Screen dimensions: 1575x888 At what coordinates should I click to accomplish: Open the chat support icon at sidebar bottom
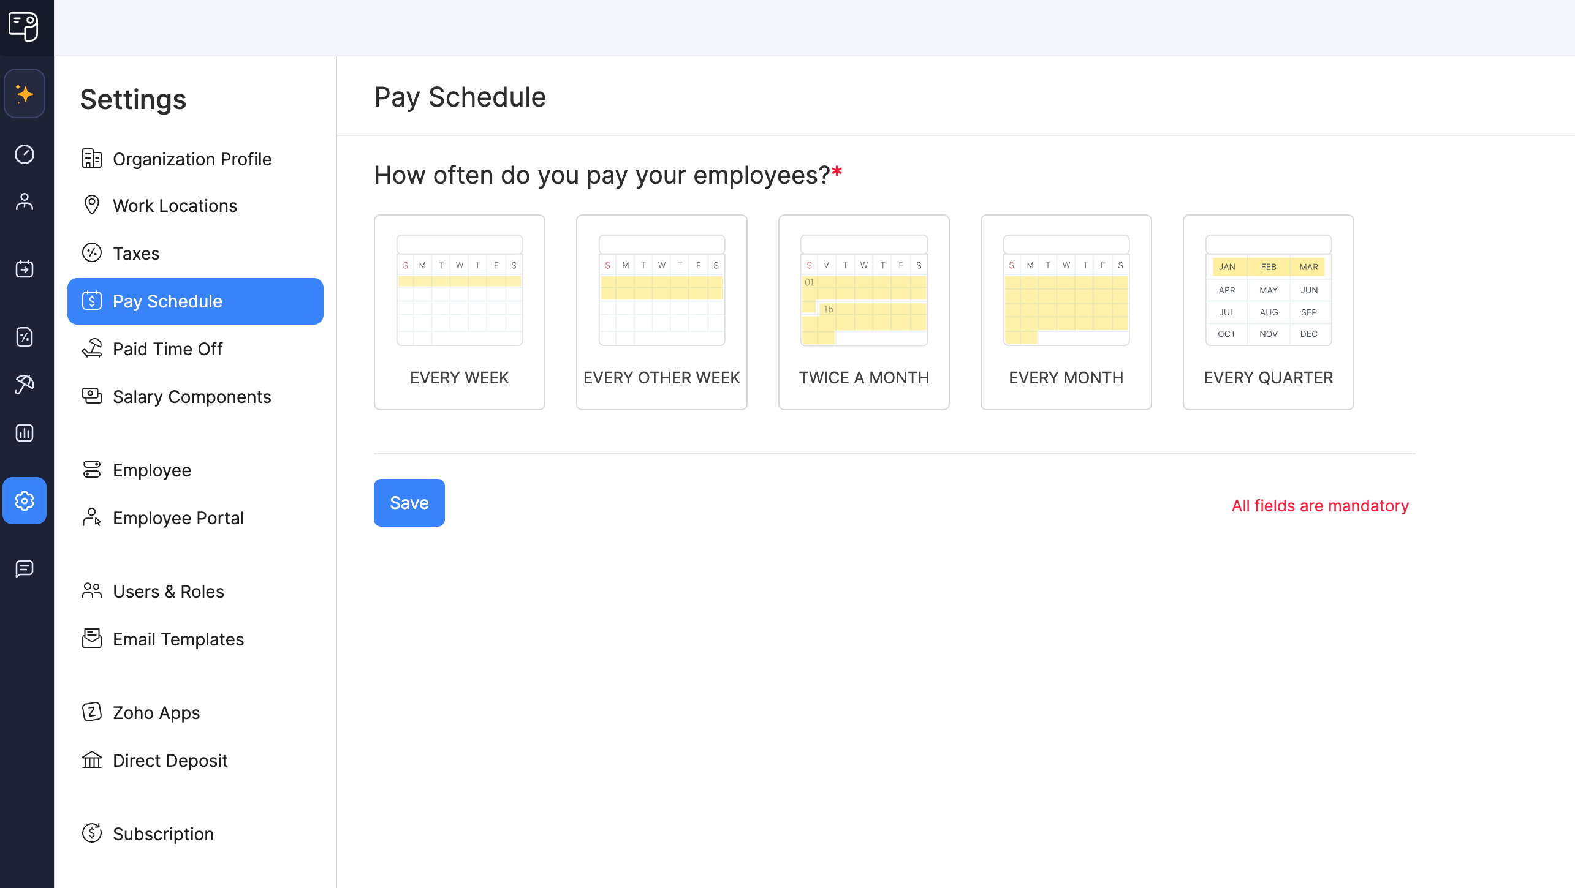click(x=25, y=570)
